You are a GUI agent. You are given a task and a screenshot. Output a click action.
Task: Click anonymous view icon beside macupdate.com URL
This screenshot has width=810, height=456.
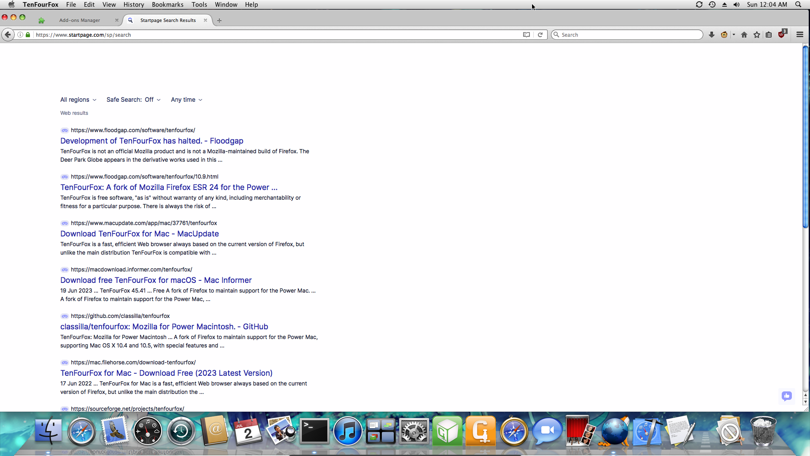click(65, 223)
